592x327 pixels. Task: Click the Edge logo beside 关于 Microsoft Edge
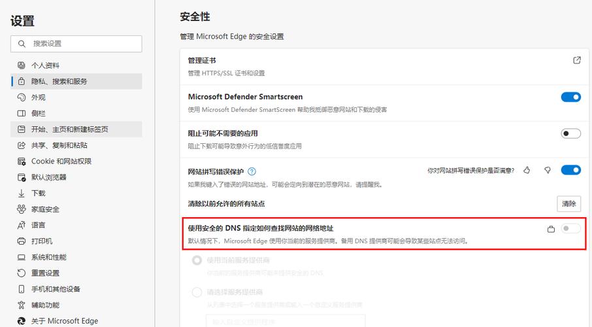22,321
